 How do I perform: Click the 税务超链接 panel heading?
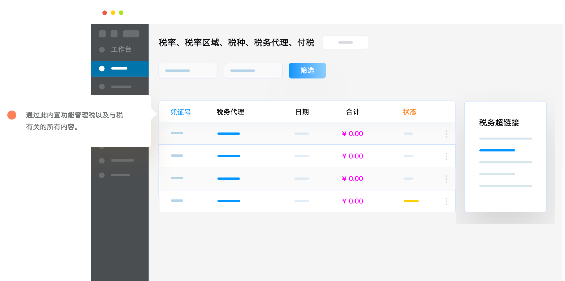[499, 123]
